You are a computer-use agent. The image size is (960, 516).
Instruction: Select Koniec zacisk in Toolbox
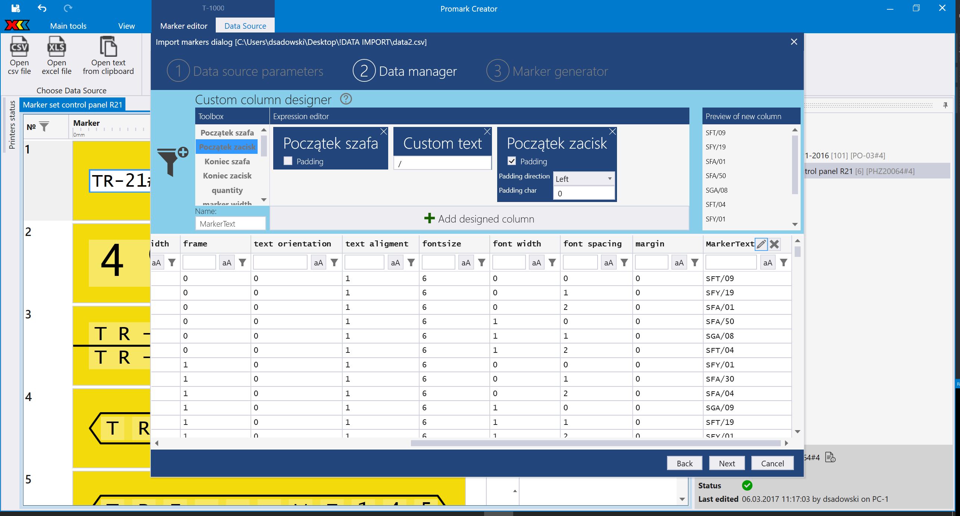[x=227, y=175]
